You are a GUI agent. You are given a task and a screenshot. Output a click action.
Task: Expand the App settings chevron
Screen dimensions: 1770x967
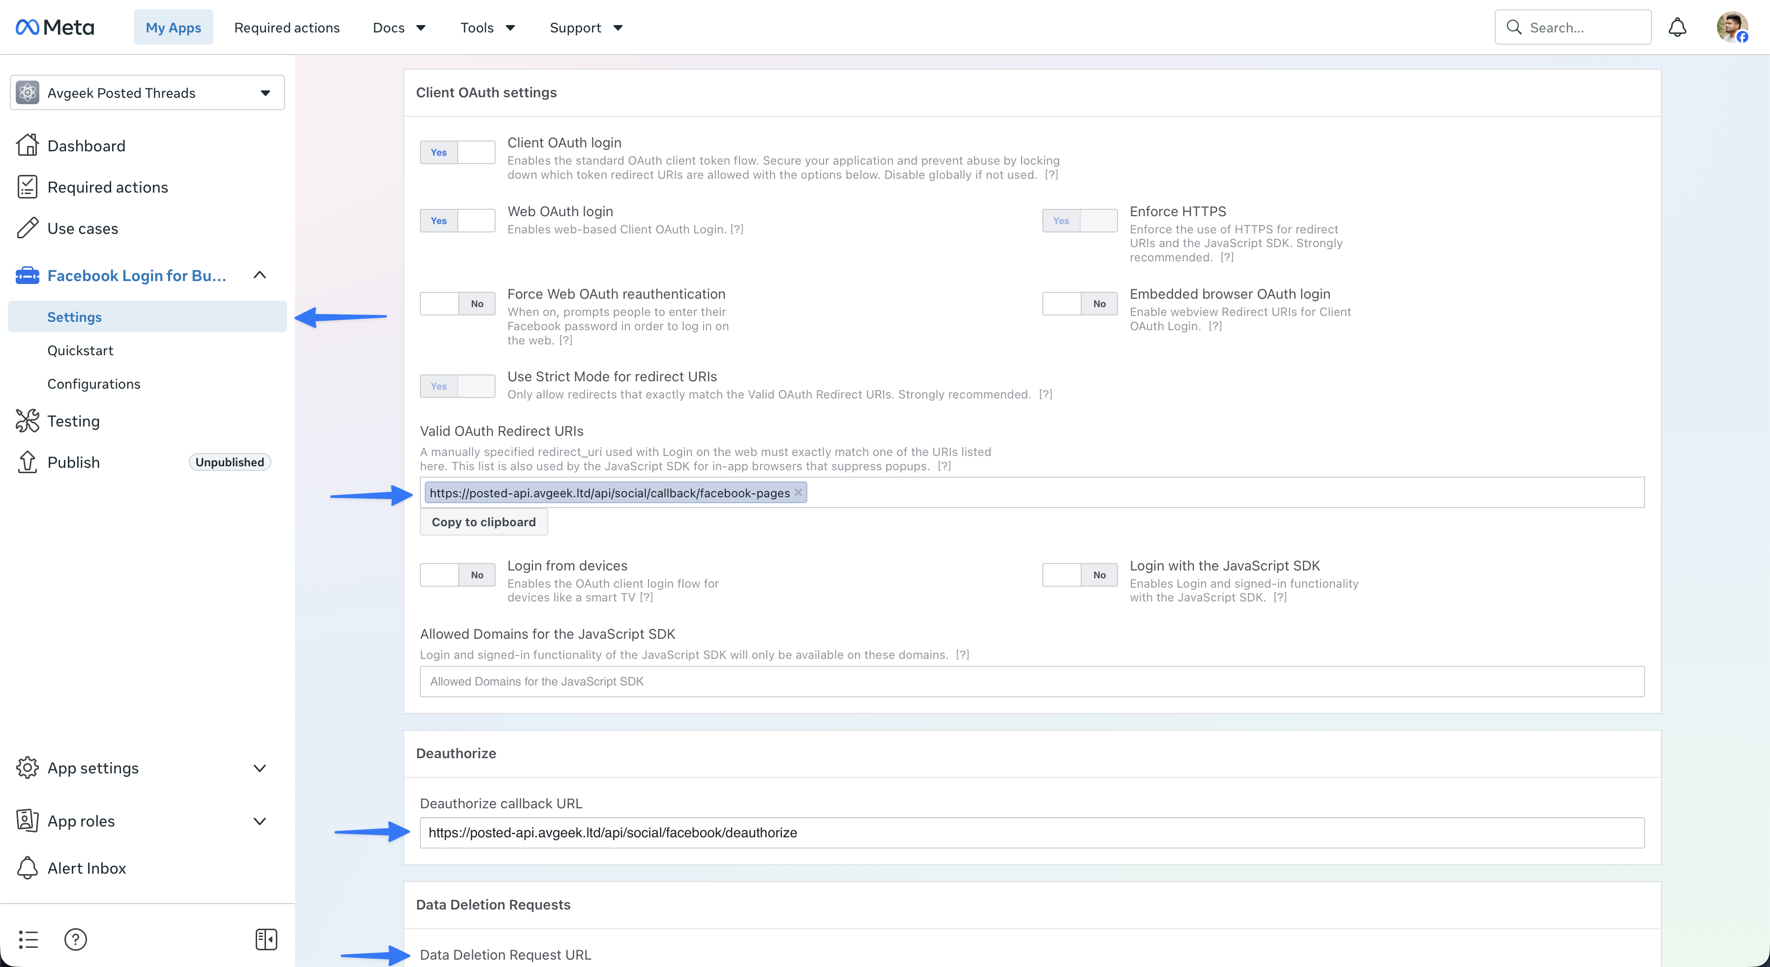coord(260,768)
